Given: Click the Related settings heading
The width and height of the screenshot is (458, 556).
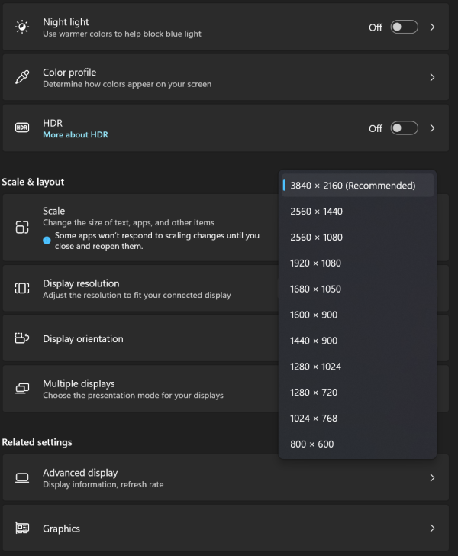Looking at the screenshot, I should coord(37,442).
